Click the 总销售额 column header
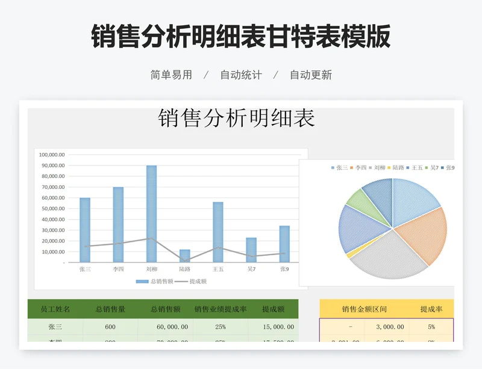Viewport: 482px width, 369px height. [165, 309]
